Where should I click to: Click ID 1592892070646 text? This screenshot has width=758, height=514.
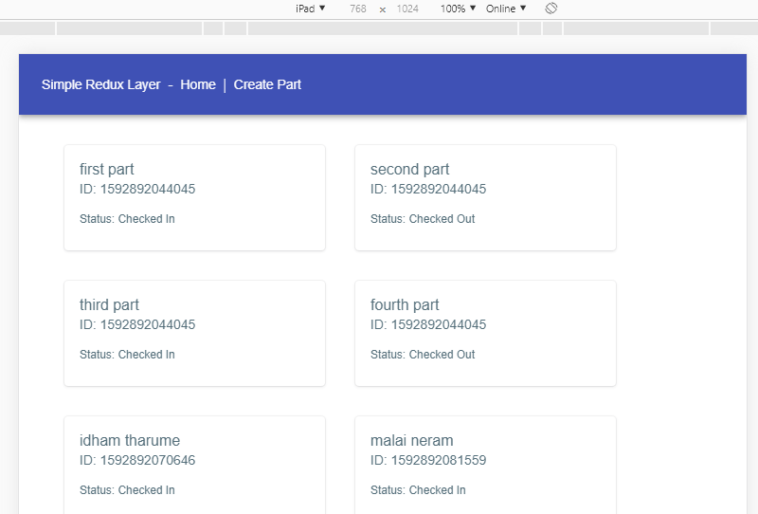(137, 460)
